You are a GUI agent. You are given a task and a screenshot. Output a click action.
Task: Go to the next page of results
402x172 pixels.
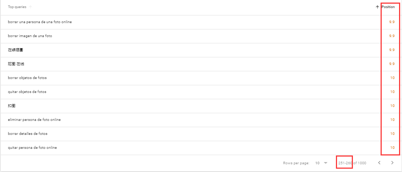point(392,163)
